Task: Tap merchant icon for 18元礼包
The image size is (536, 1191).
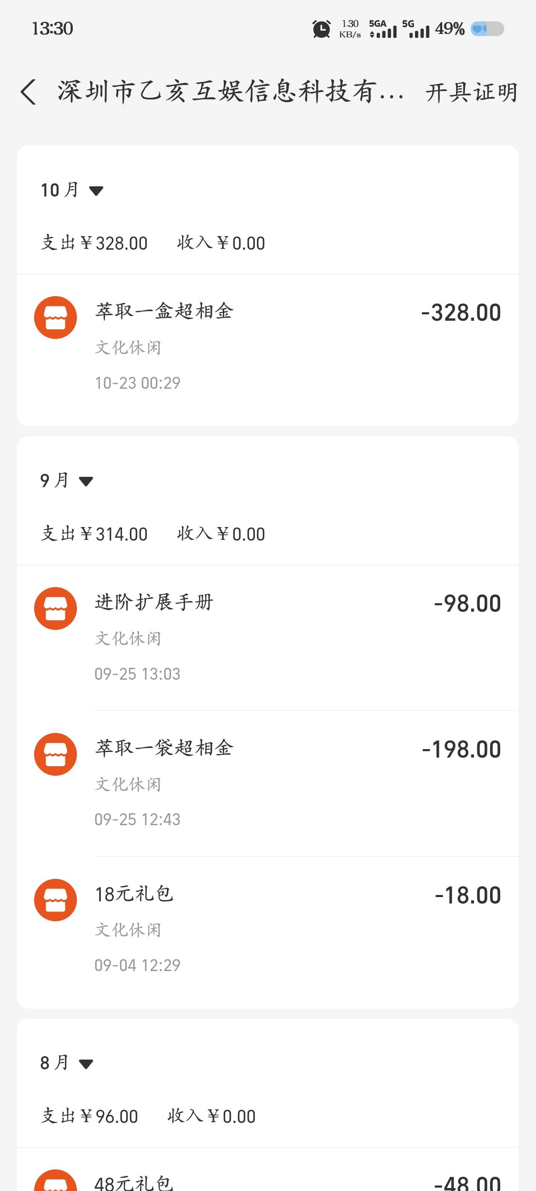Action: click(x=55, y=900)
